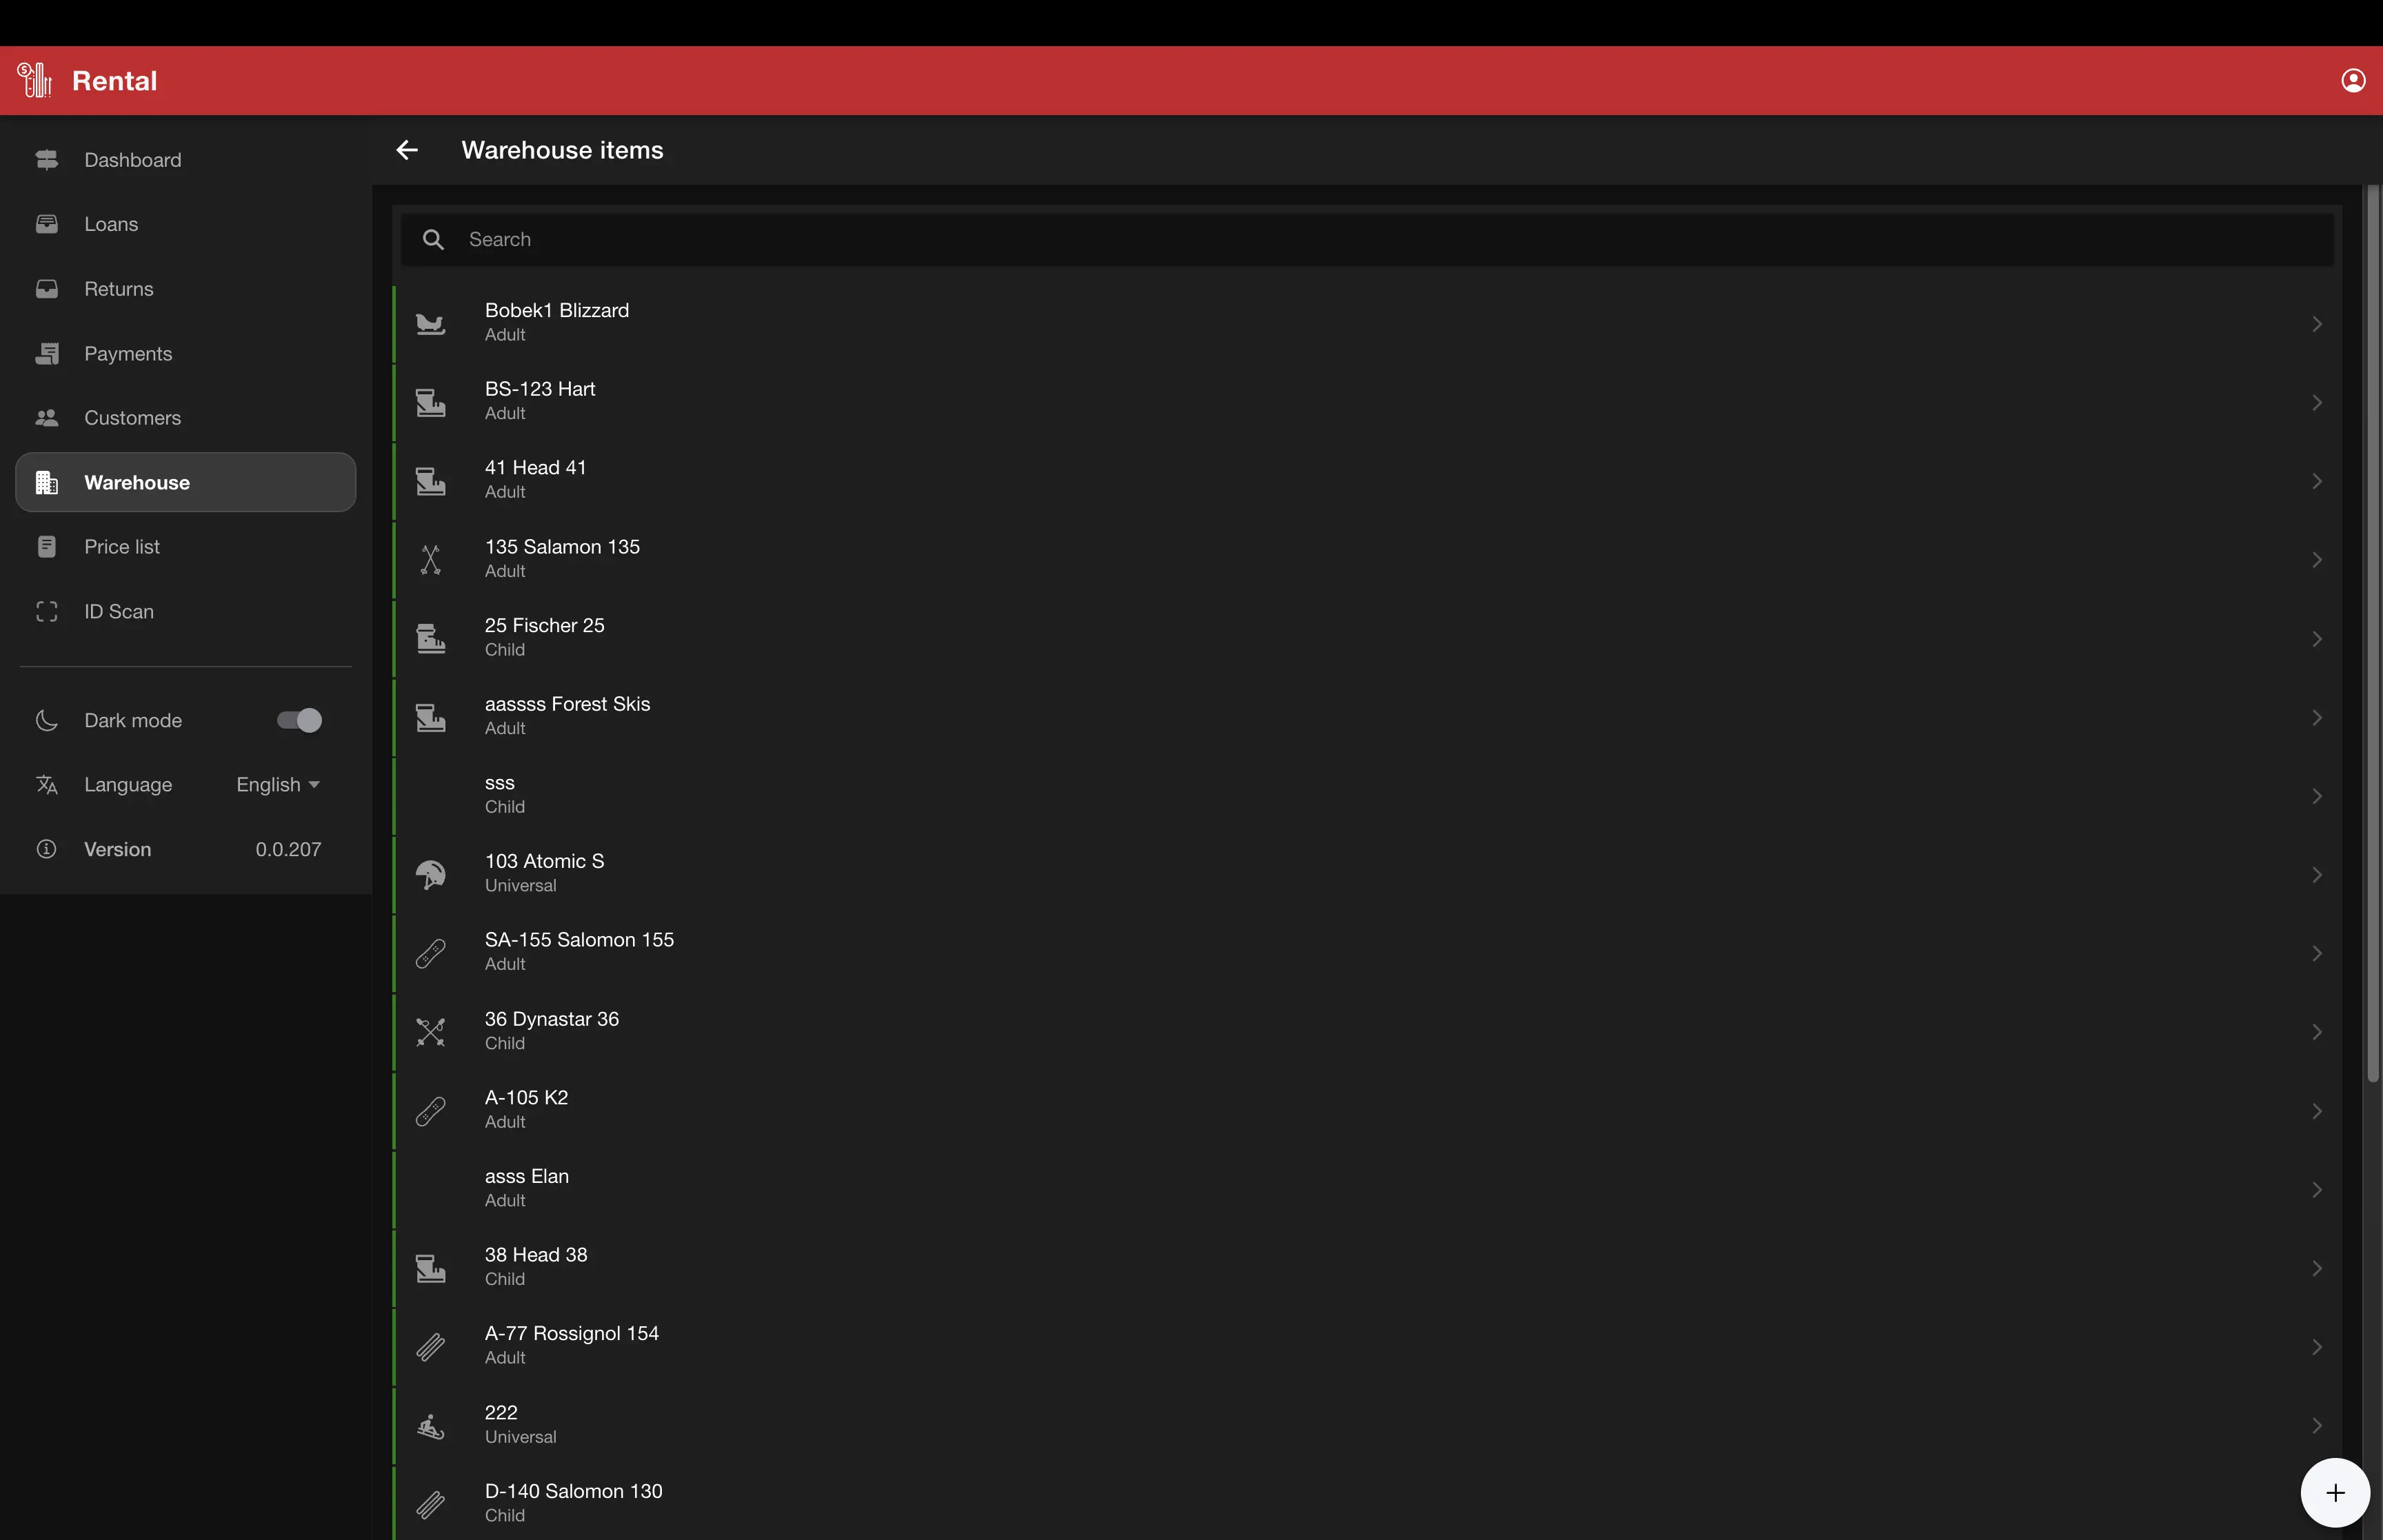The image size is (2383, 1540).
Task: Click the crossed skis icon for 36 Dynastar 36
Action: [431, 1032]
